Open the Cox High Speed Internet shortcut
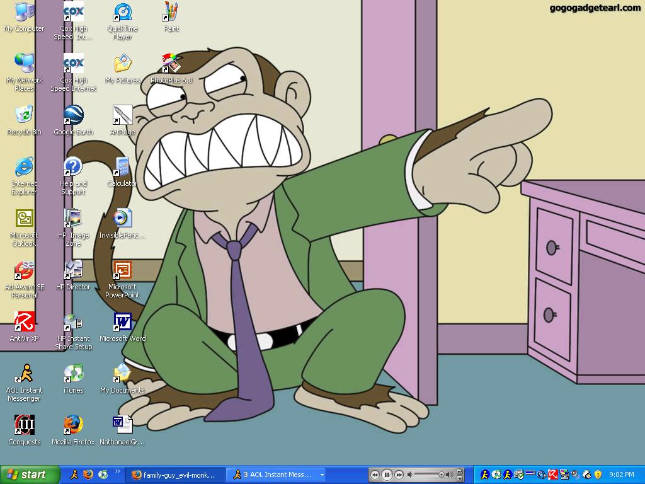Screen dimensions: 645x484 (x=73, y=72)
